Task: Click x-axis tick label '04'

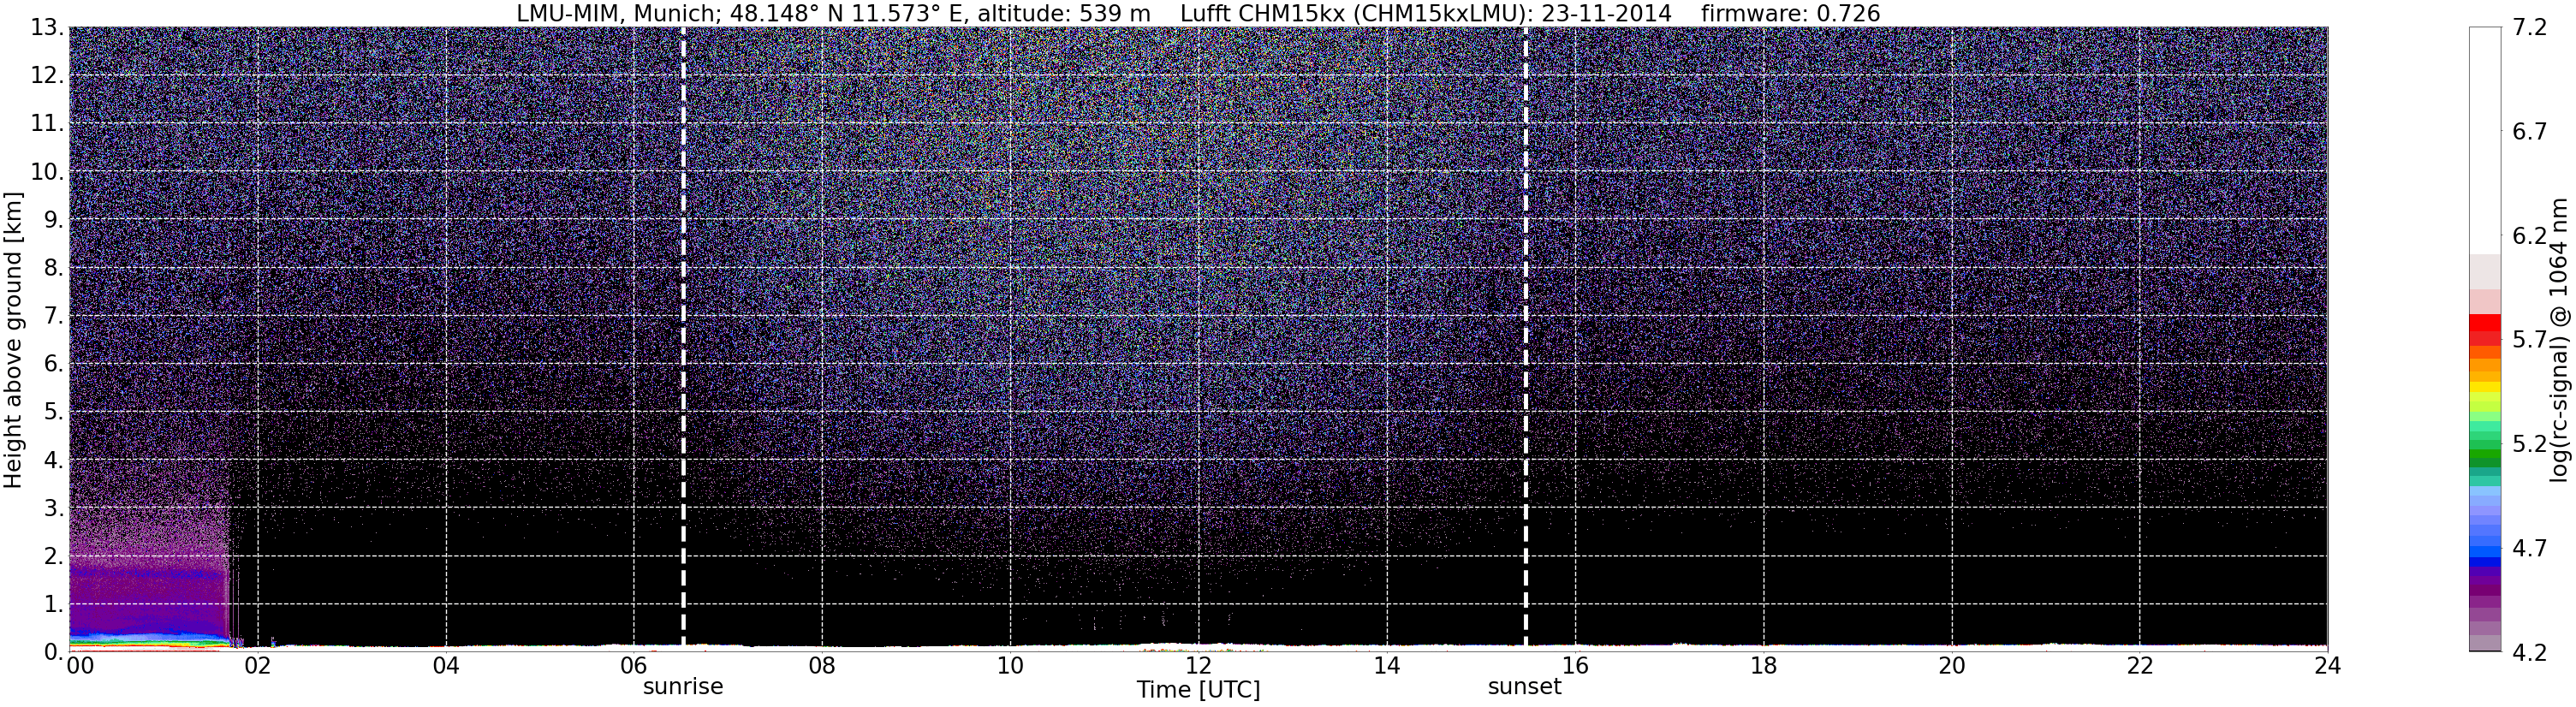Action: click(446, 666)
